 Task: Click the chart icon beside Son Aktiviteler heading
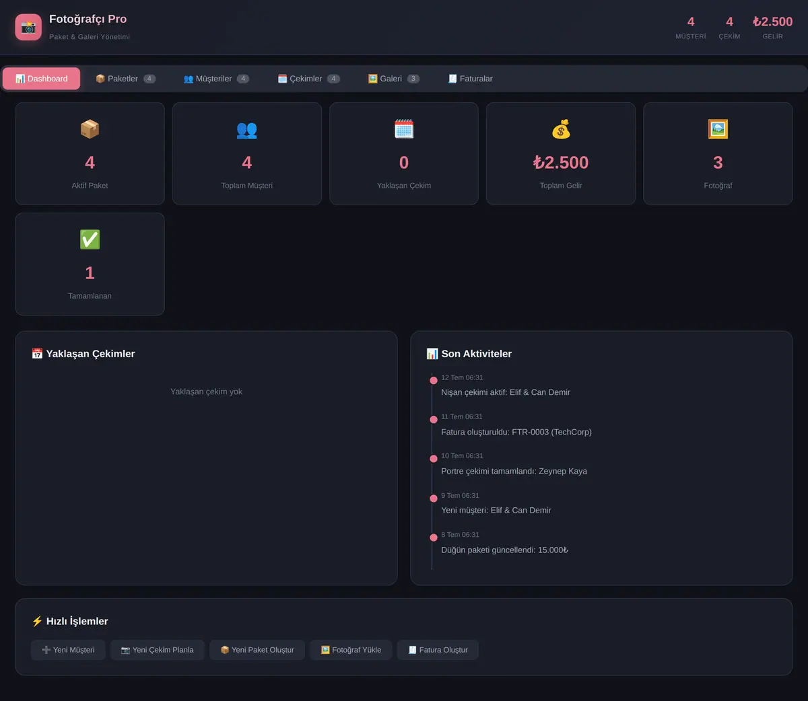[x=432, y=354]
